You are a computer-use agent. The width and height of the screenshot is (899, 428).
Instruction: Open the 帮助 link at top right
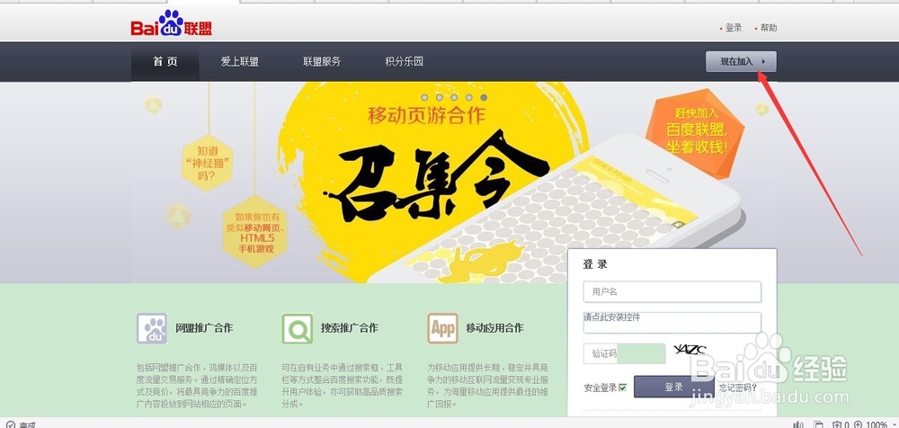tap(769, 28)
